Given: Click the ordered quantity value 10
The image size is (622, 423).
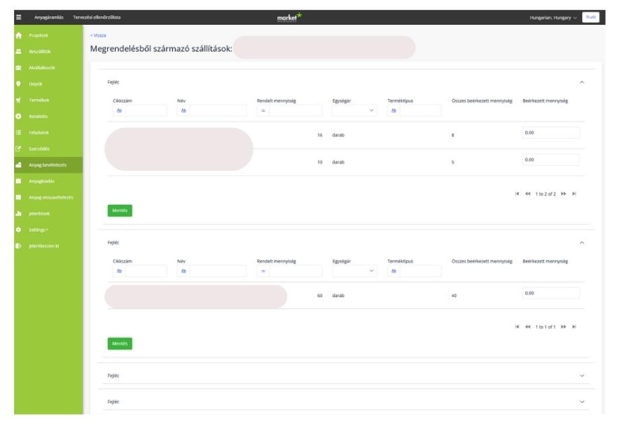Looking at the screenshot, I should point(319,162).
